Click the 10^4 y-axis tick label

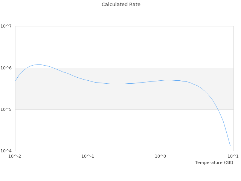pyautogui.click(x=6, y=151)
